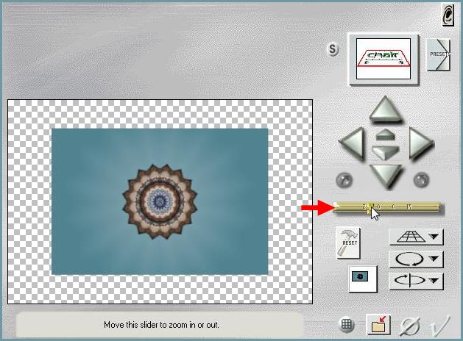Click the folder icon with red arrow

point(379,324)
